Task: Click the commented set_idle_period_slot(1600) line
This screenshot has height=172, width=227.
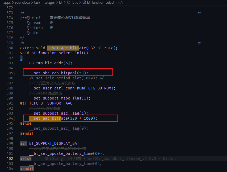Action: click(x=67, y=78)
